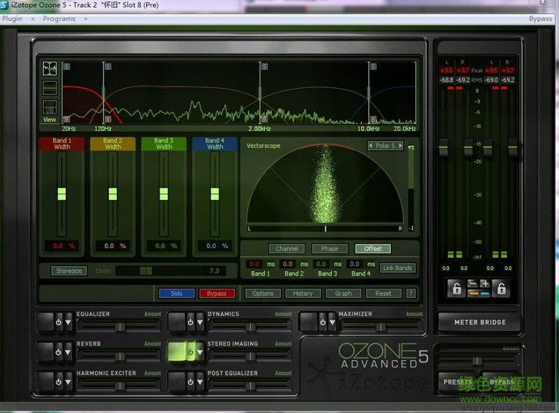Switch to the Phase meter tab

pos(329,248)
